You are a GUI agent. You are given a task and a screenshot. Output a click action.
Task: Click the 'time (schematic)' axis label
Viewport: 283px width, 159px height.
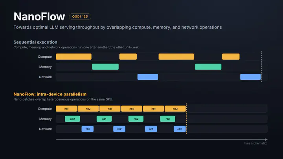(x=256, y=143)
